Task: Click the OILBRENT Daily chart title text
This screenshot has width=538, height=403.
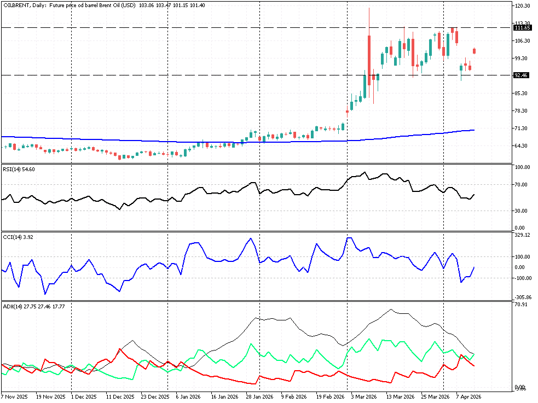Action: point(70,5)
